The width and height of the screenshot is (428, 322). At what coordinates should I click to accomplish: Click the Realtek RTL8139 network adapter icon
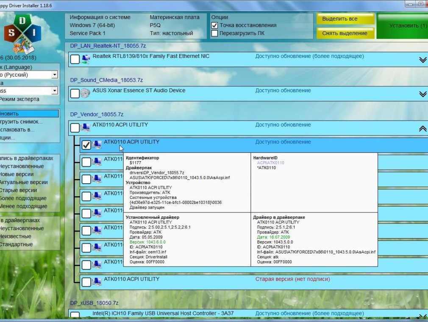click(x=86, y=59)
